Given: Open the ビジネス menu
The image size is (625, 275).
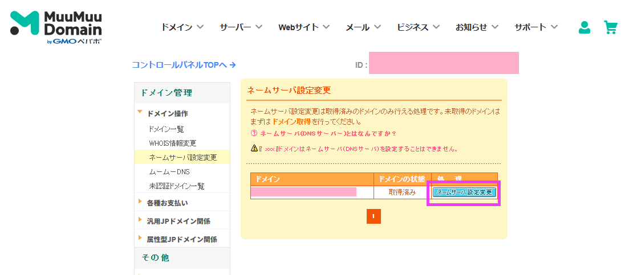Looking at the screenshot, I should (x=418, y=27).
